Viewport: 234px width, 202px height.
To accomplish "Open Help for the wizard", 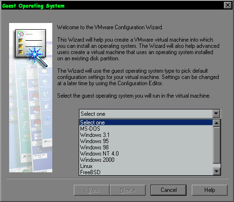I will [210, 190].
